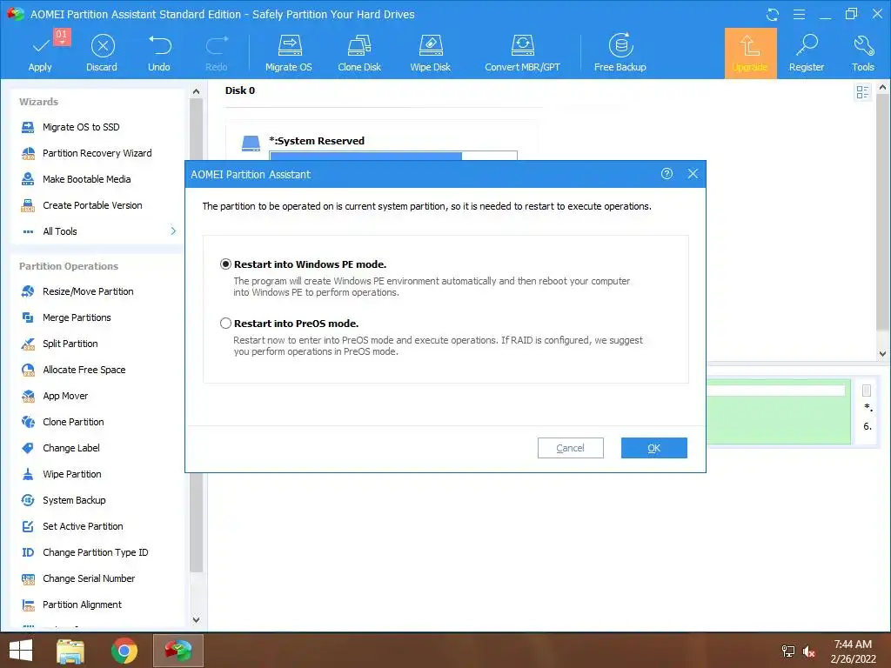Select Resize/Move Partition operation
This screenshot has height=668, width=891.
[x=88, y=291]
